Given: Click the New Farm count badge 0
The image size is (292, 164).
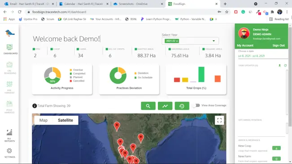Looking at the screenshot, I should coord(276,159).
